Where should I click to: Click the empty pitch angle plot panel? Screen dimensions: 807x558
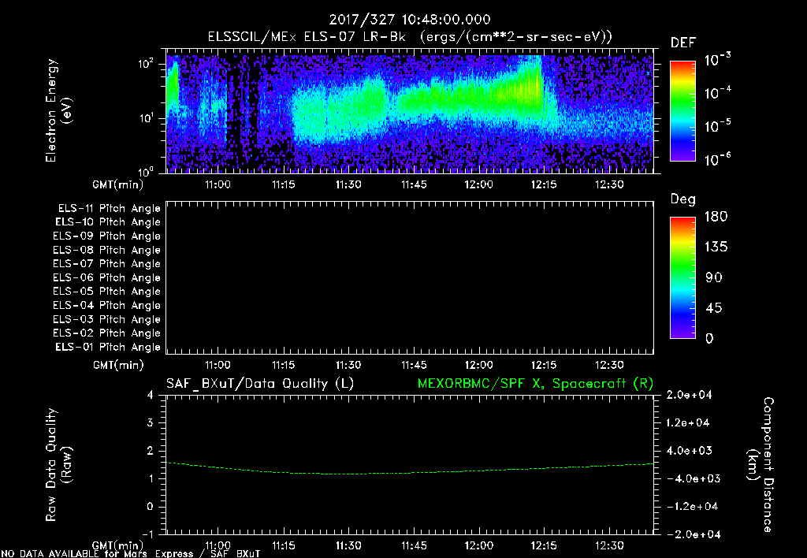point(410,278)
